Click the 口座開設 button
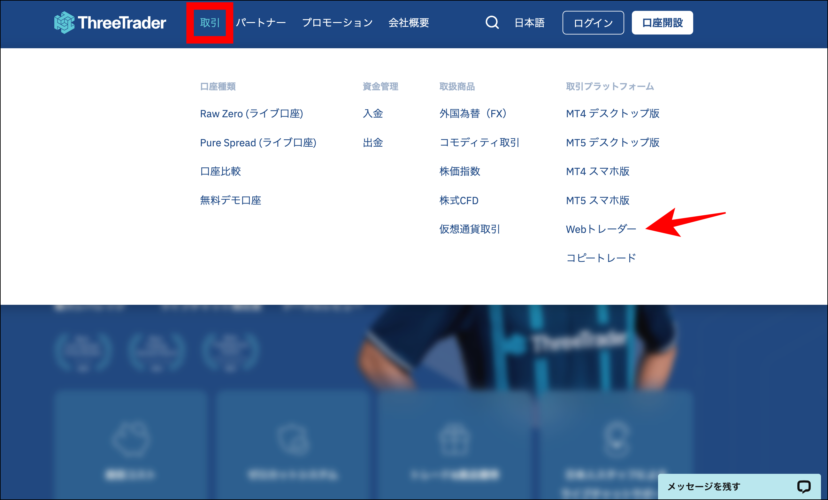The height and width of the screenshot is (500, 828). coord(662,22)
